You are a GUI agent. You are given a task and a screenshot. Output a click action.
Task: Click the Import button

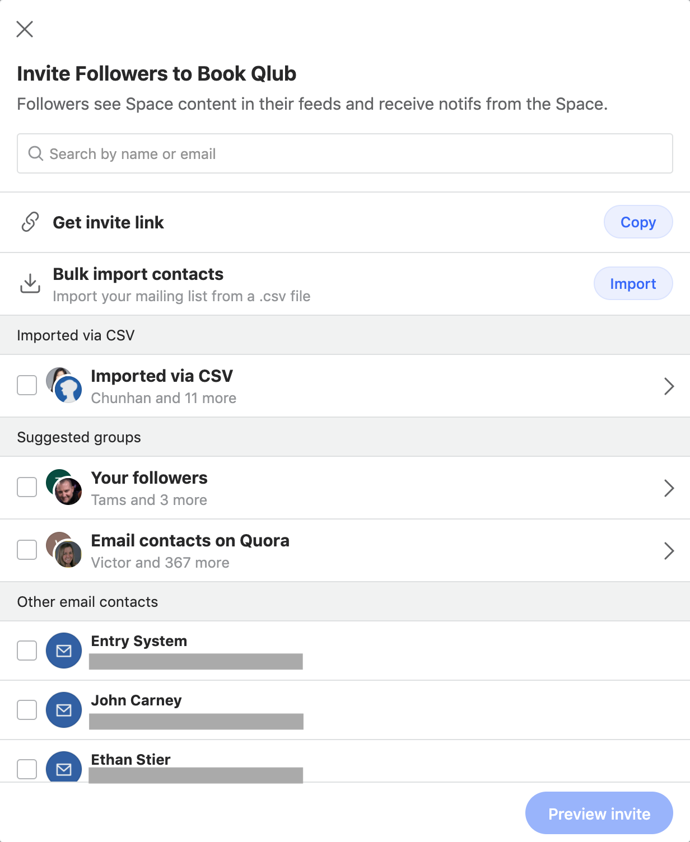click(633, 283)
